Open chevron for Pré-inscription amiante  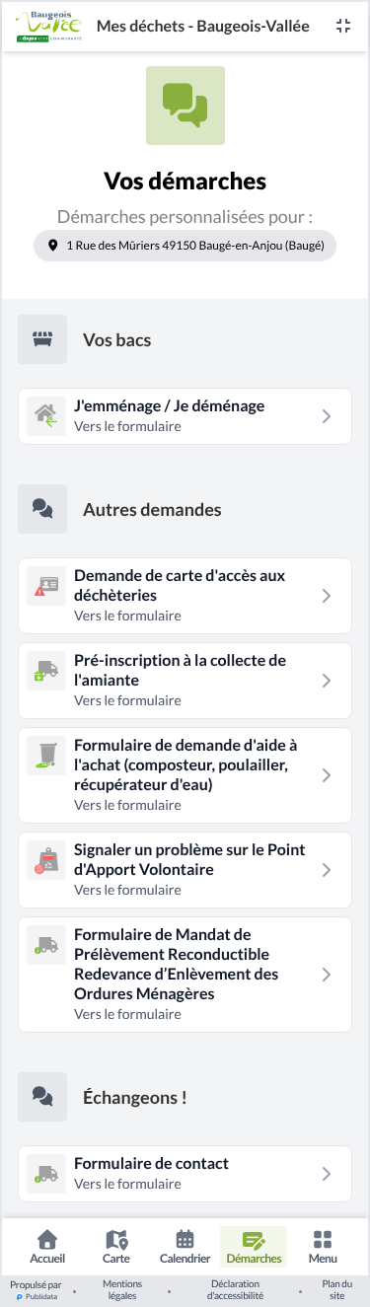coord(327,681)
